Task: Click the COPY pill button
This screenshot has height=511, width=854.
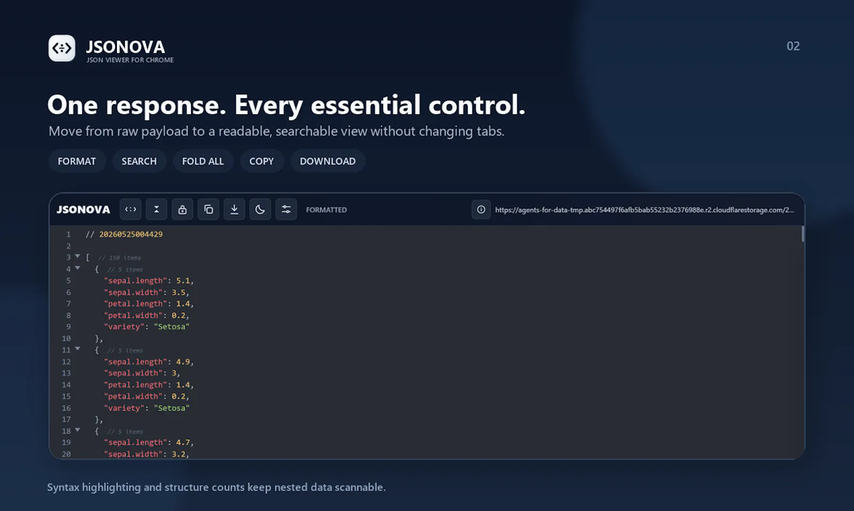Action: pyautogui.click(x=262, y=161)
